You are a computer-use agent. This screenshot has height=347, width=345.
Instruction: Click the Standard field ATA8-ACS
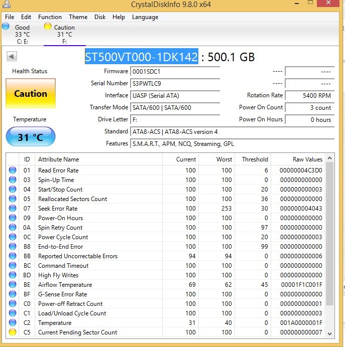pos(233,132)
